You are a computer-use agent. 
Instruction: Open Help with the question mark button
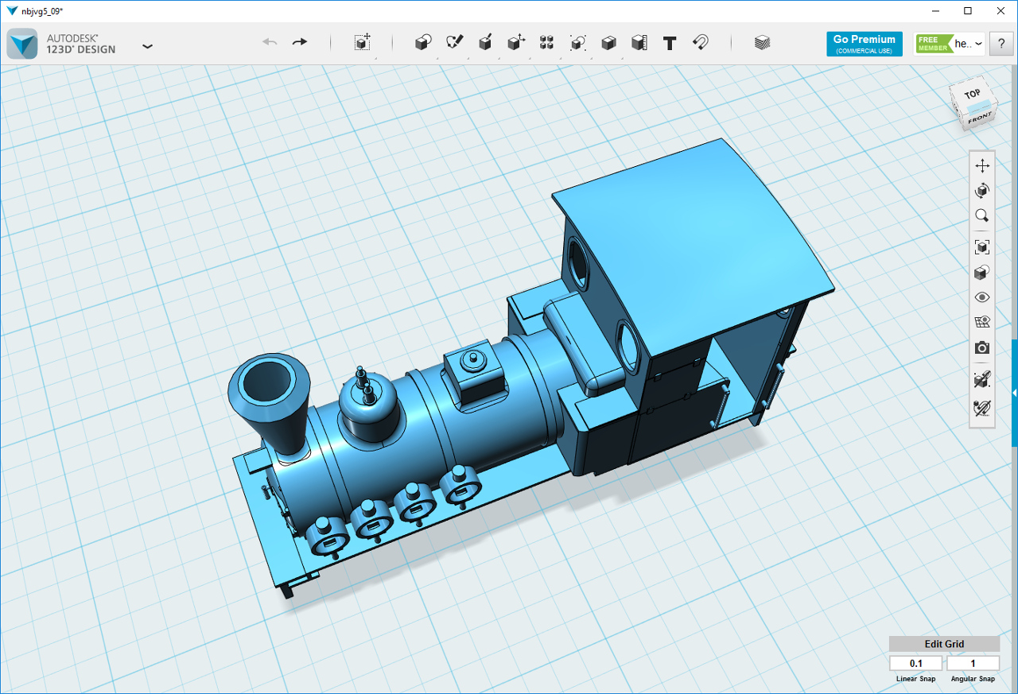coord(1001,45)
